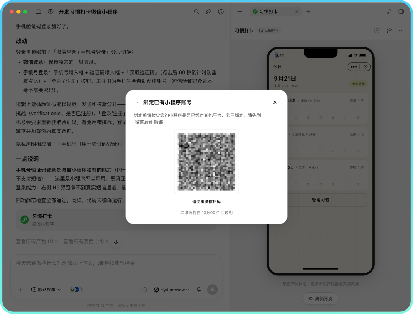Share the 习惯打卡 preview

tap(389, 31)
